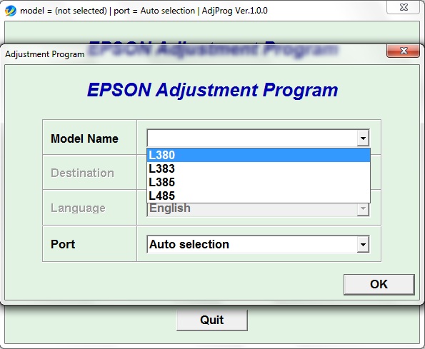
Task: Confirm settings with the OK button
Action: [379, 284]
